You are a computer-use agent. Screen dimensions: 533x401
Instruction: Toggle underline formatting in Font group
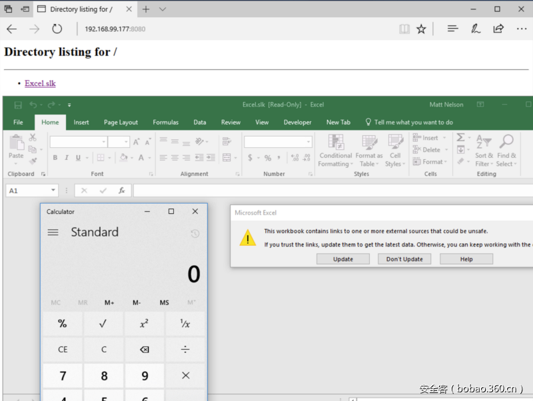tap(78, 158)
